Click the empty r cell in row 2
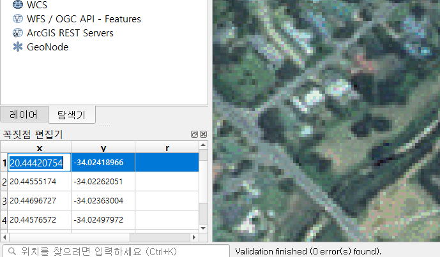This screenshot has height=257, width=440. coord(167,182)
